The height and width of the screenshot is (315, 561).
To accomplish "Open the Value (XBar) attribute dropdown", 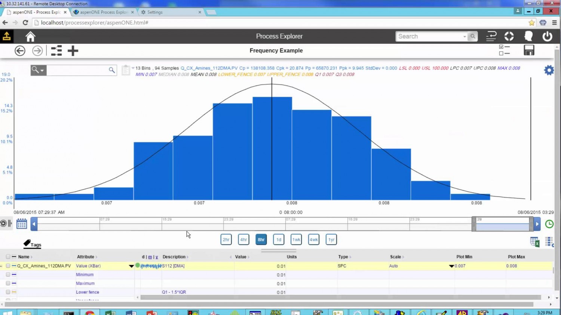I will (x=131, y=266).
